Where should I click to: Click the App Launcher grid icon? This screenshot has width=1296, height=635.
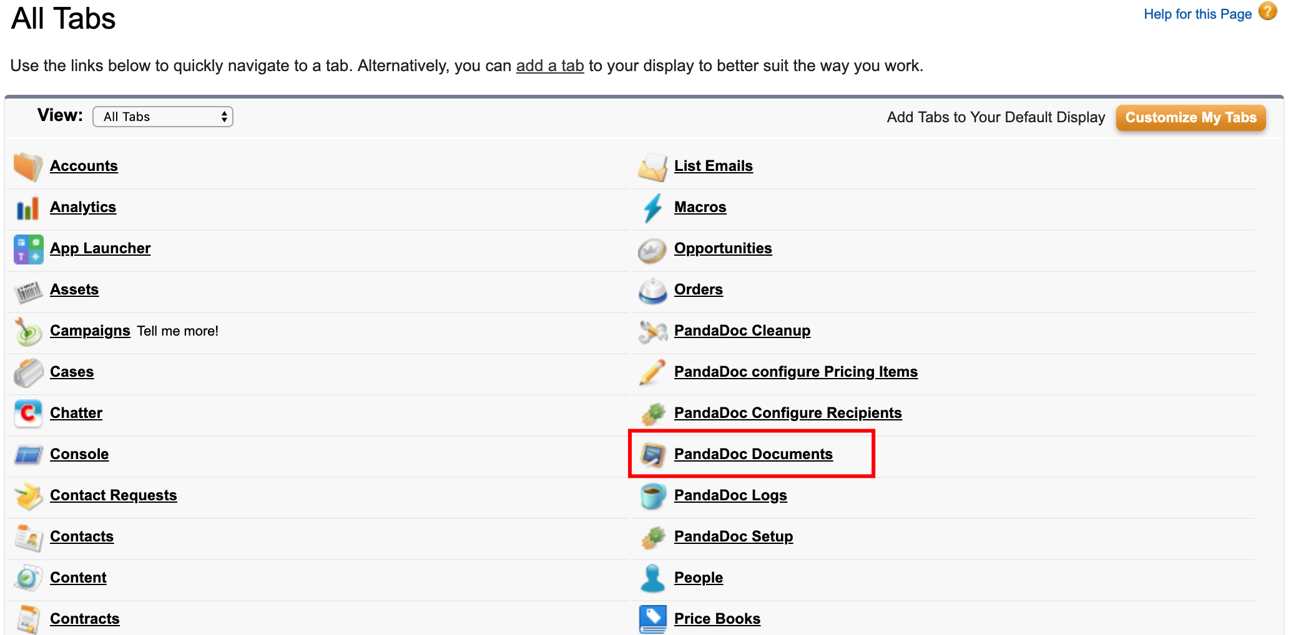pyautogui.click(x=29, y=249)
